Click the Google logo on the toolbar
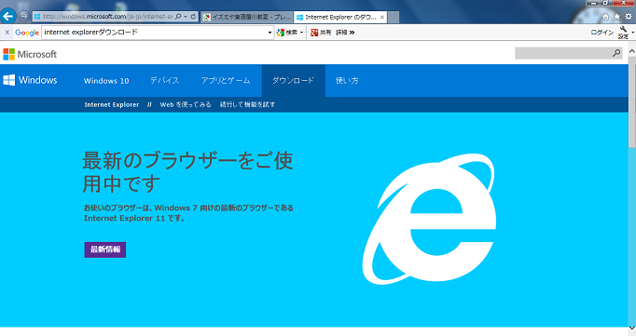Image resolution: width=636 pixels, height=336 pixels. coord(27,33)
